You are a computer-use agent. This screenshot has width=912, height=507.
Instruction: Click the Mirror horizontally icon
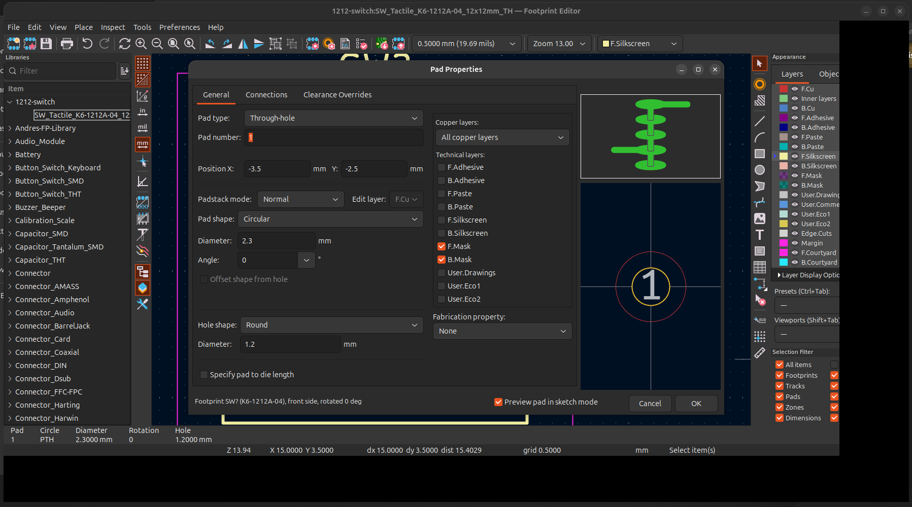point(243,44)
